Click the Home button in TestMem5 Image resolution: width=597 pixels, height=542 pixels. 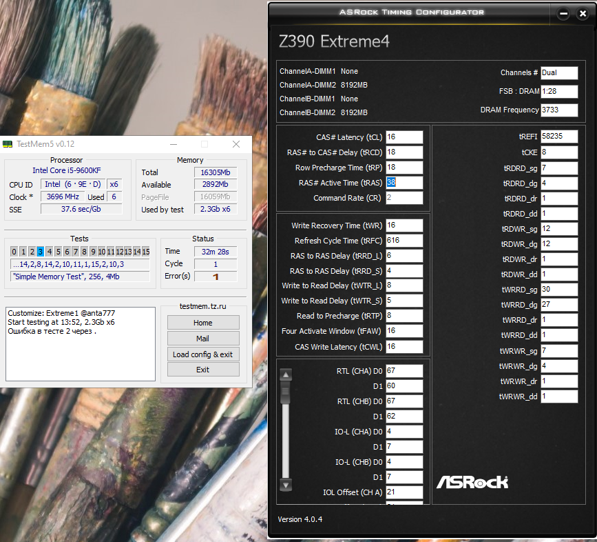tap(203, 323)
